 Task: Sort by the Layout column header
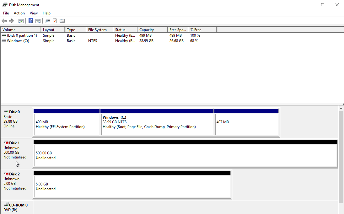tap(53, 29)
